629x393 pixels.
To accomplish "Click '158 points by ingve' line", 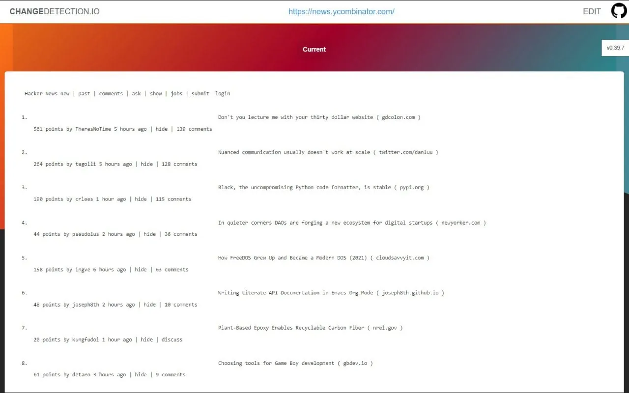I will [x=111, y=269].
